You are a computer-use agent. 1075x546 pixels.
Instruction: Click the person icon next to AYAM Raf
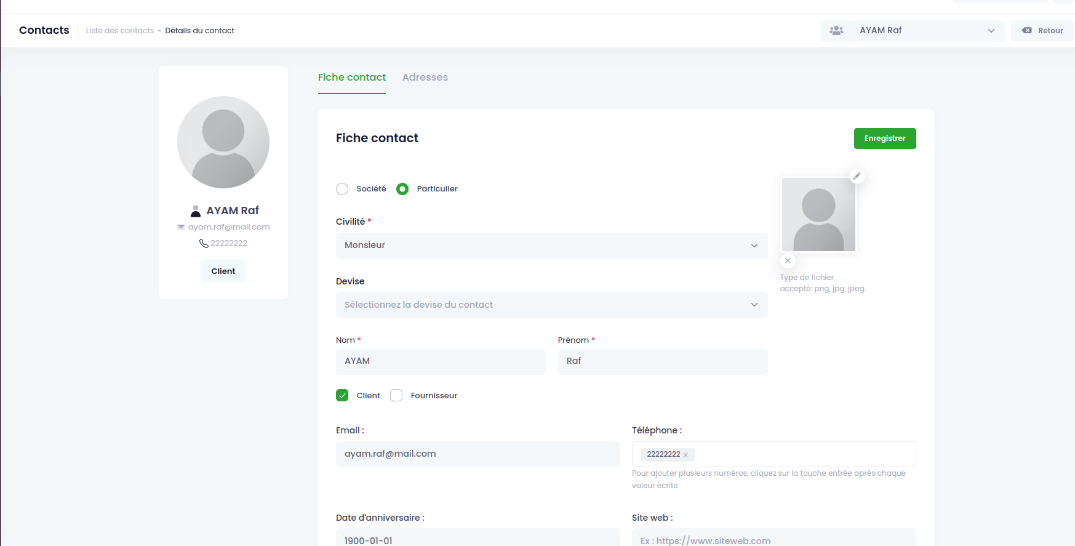click(196, 211)
